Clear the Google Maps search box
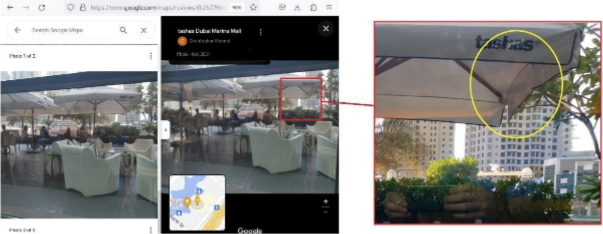Screen dimensions: 603x234 [143, 30]
